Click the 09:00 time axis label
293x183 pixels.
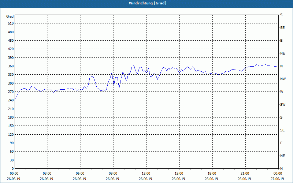coord(114,173)
